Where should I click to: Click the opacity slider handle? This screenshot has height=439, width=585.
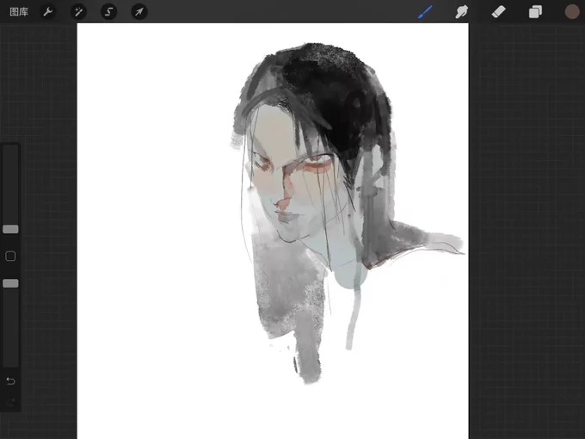click(x=10, y=283)
